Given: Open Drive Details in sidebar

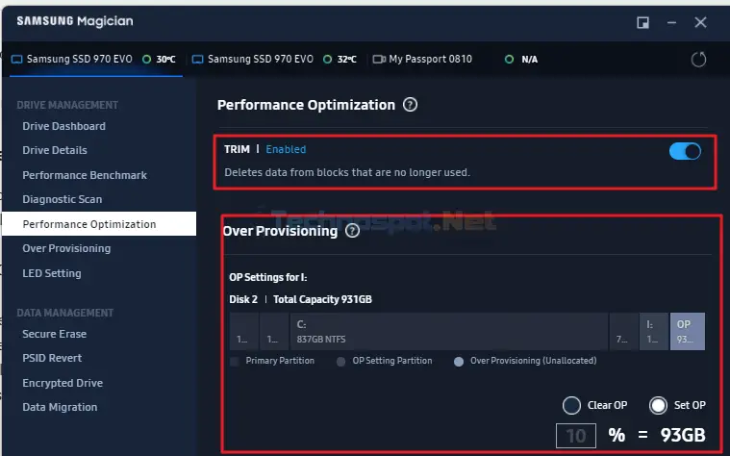Looking at the screenshot, I should click(55, 150).
